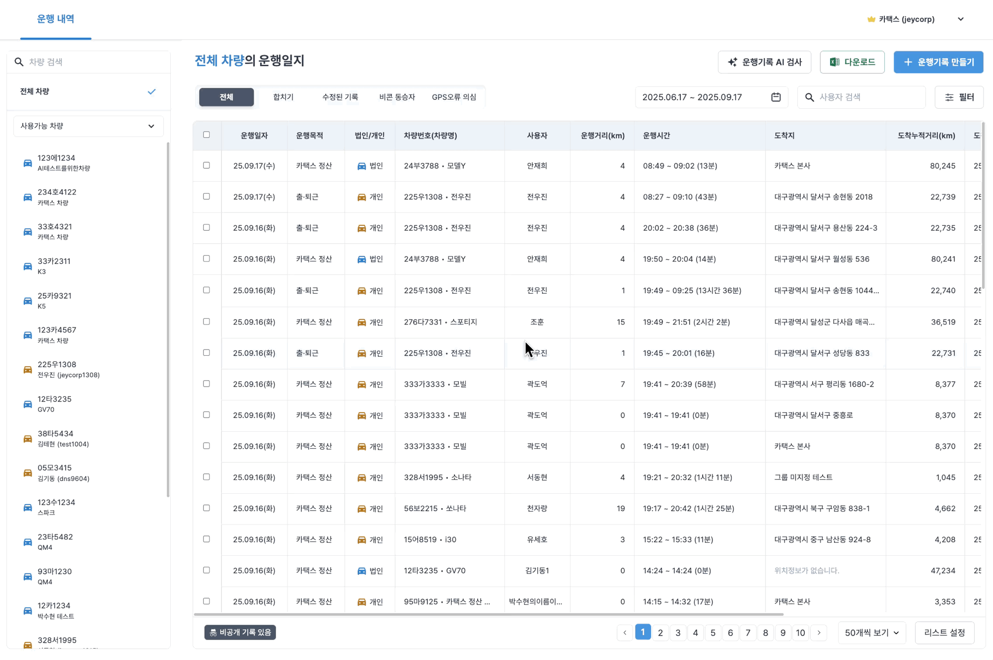
Task: Click the 비공개 기록 있음 incognito badge
Action: 240,632
